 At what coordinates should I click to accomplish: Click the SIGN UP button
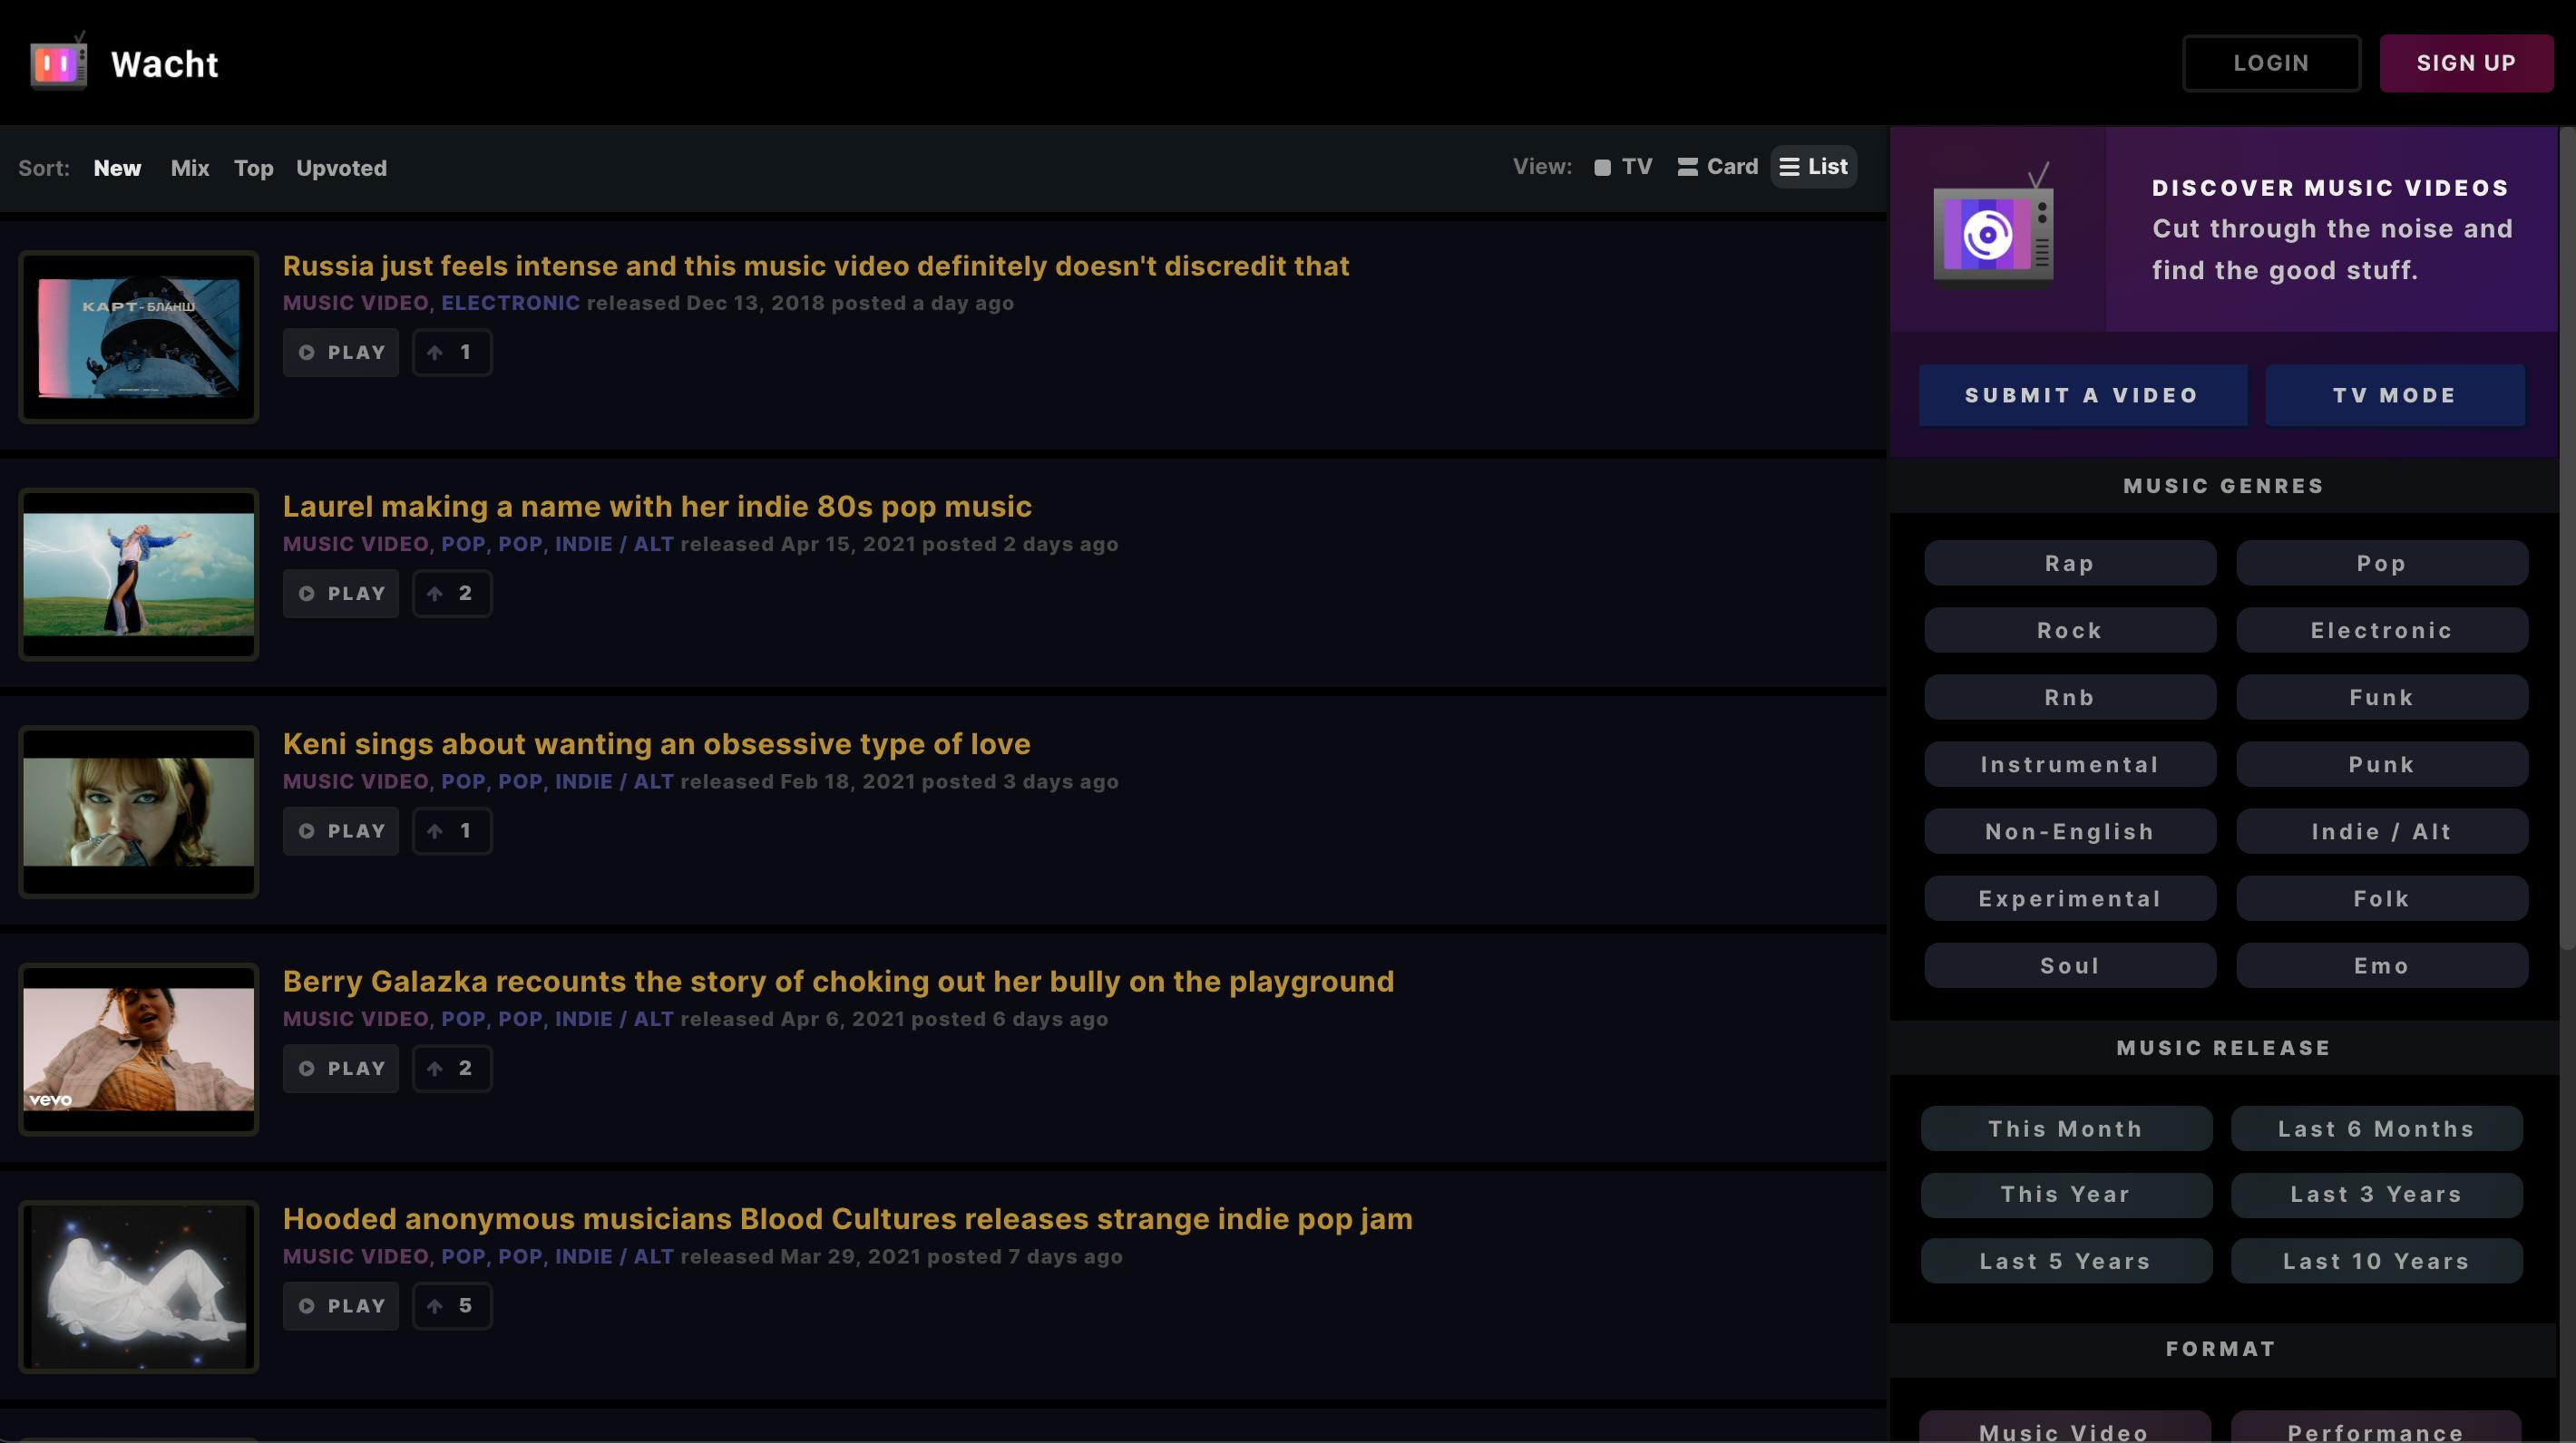pos(2466,63)
